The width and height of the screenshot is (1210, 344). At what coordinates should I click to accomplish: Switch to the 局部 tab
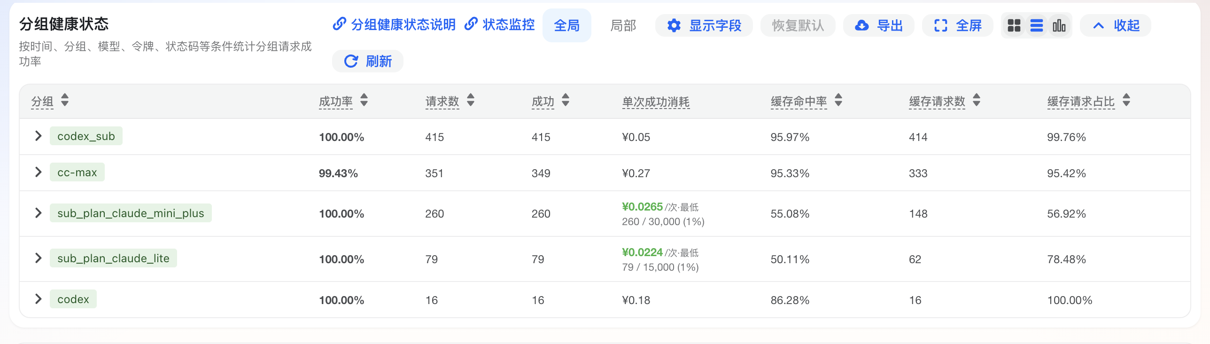click(623, 25)
